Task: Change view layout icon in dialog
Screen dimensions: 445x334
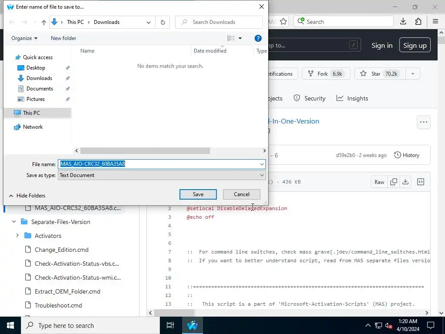Action: coord(231,38)
